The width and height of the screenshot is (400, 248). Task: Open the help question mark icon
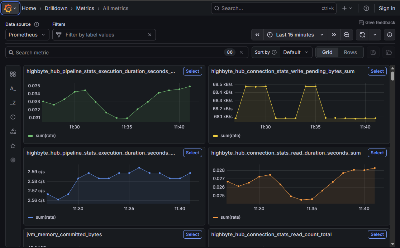coord(366,8)
